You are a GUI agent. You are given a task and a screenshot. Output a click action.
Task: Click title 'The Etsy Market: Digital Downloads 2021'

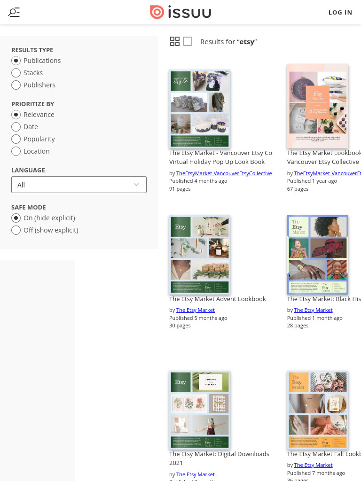[219, 458]
